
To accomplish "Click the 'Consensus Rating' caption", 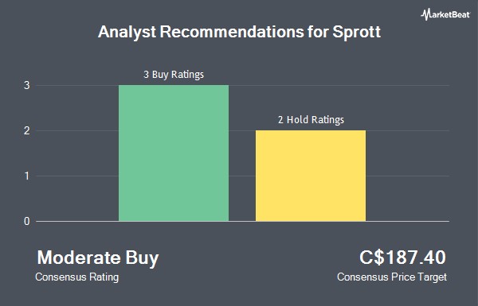I will [x=76, y=277].
